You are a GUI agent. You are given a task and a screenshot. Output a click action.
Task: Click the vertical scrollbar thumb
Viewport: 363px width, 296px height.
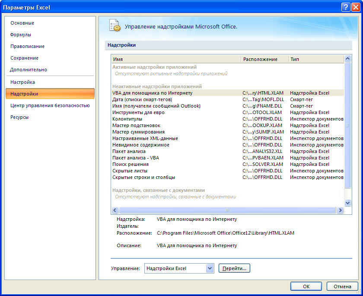(x=348, y=125)
